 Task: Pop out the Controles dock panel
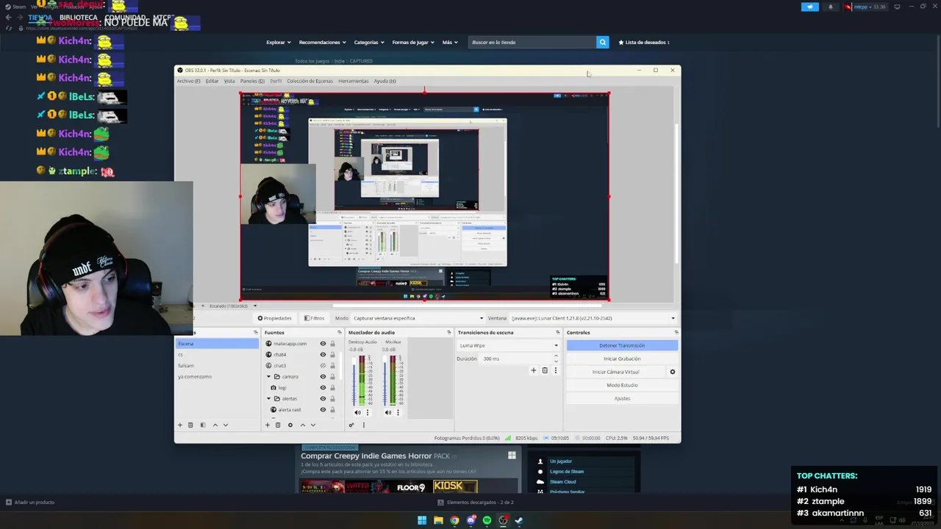coord(676,333)
